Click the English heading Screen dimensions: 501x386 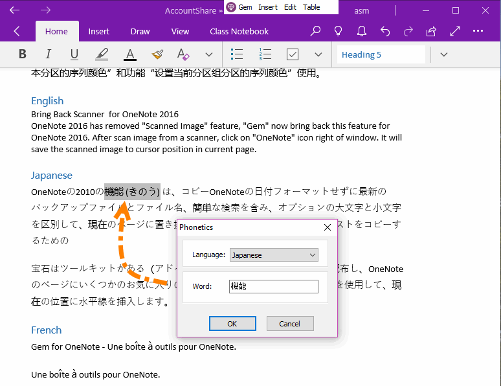coord(47,101)
